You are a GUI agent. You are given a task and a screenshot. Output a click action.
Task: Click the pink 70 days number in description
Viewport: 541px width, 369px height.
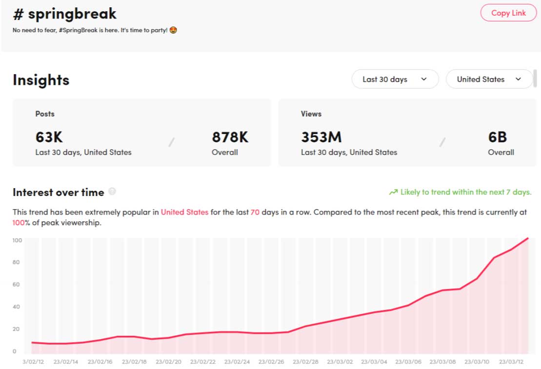click(255, 213)
